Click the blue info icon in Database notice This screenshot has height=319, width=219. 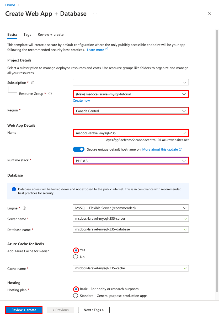[x=14, y=189]
